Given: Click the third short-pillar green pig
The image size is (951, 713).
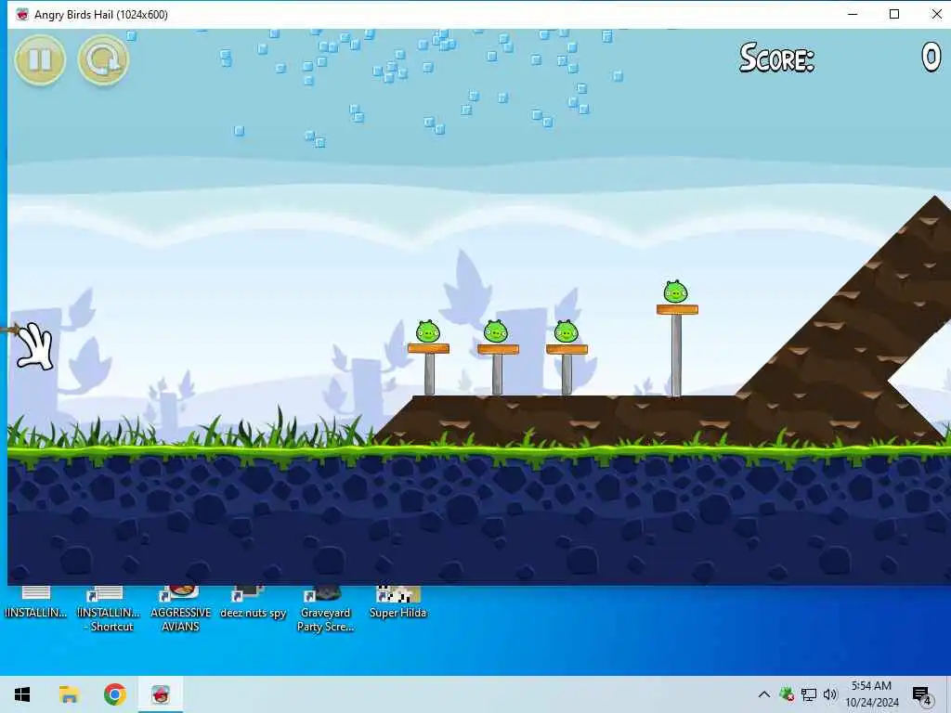Looking at the screenshot, I should (566, 331).
